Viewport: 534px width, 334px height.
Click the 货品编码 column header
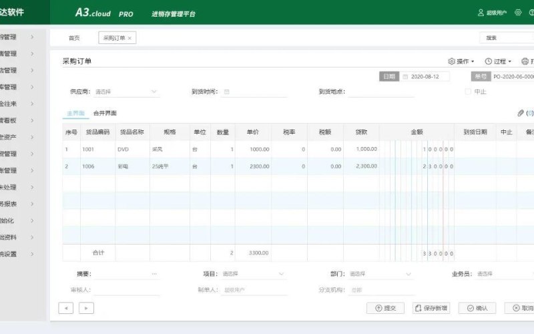[97, 132]
